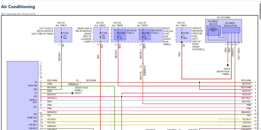Screen dimensions: 261x130
Task: Click the BRN/VIO label beside right pin 13
Action: click(246, 126)
